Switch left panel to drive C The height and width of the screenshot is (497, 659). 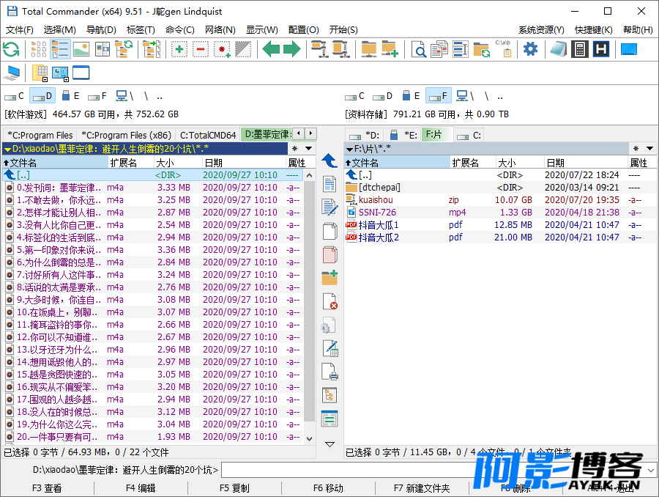(15, 96)
